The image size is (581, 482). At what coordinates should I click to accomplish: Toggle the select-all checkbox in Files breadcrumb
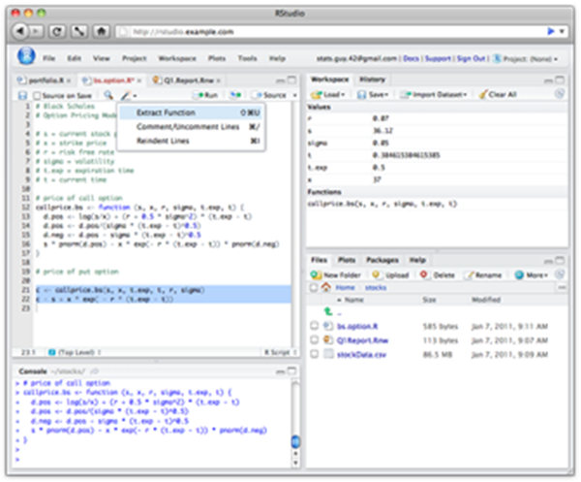[314, 288]
